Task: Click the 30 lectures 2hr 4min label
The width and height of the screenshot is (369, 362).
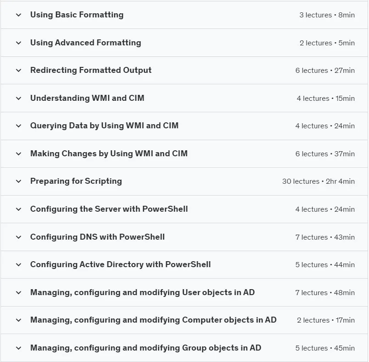Action: pyautogui.click(x=319, y=181)
